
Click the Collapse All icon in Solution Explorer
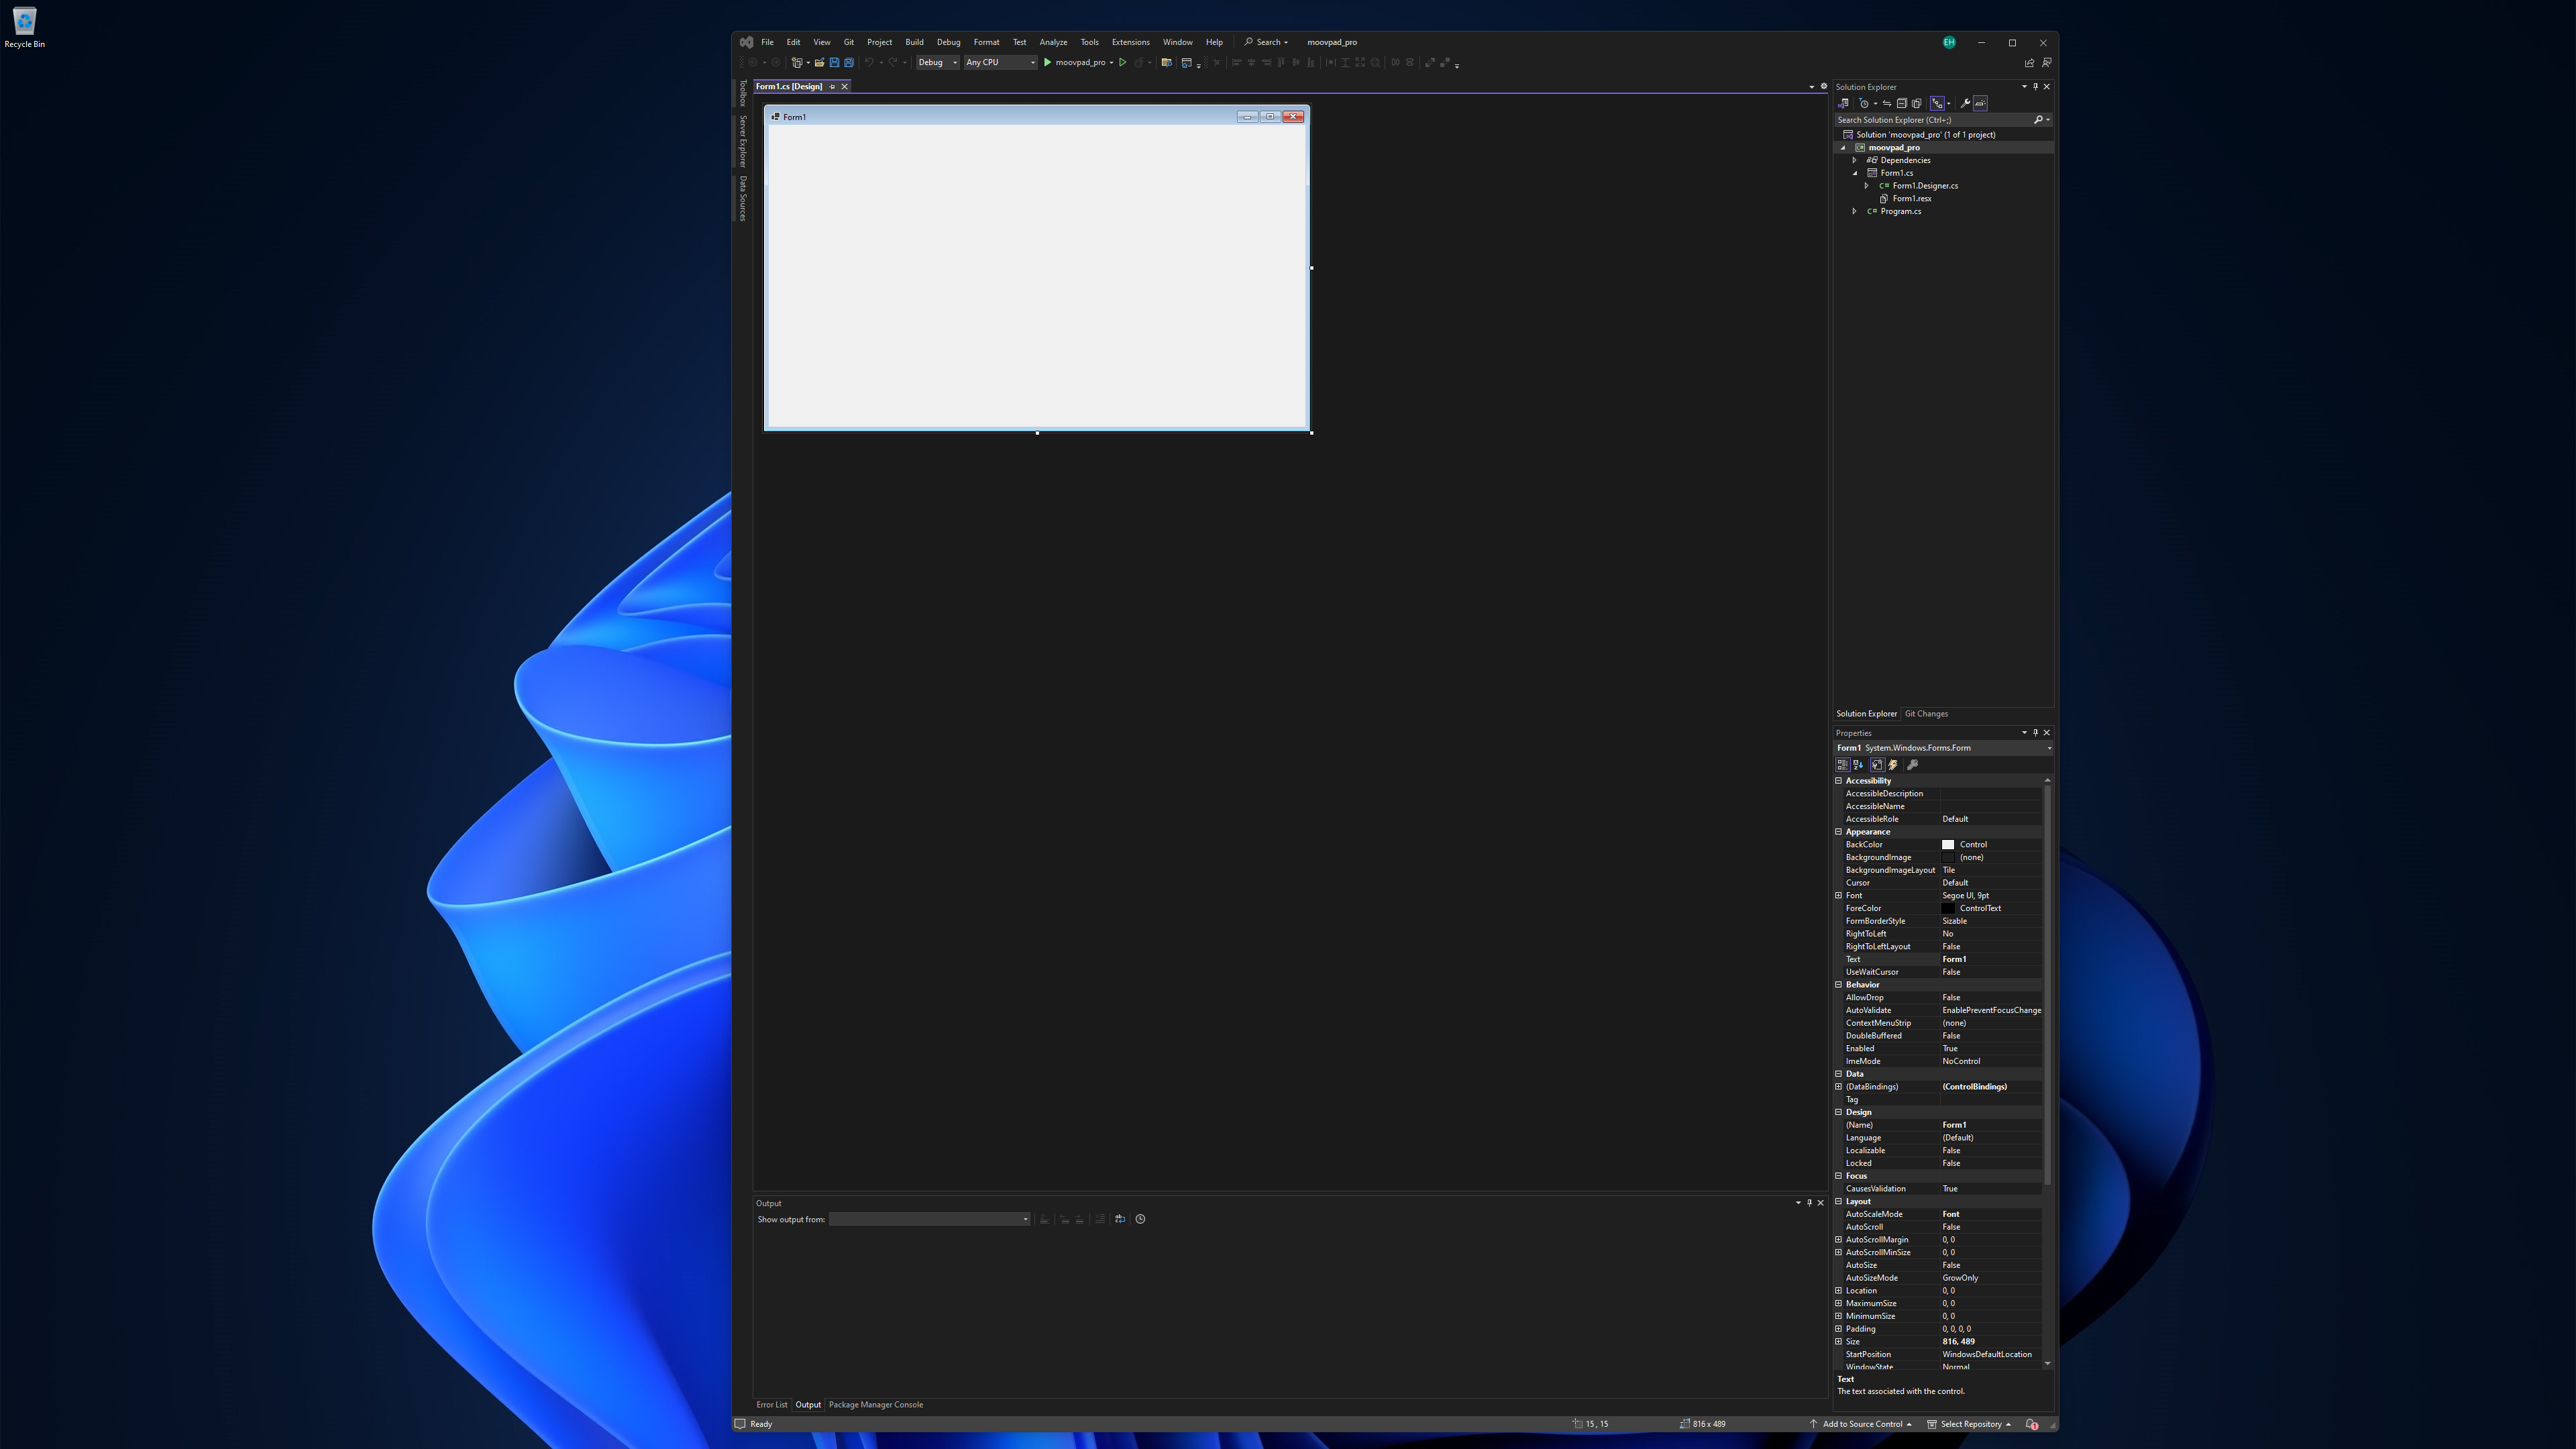tap(1902, 103)
